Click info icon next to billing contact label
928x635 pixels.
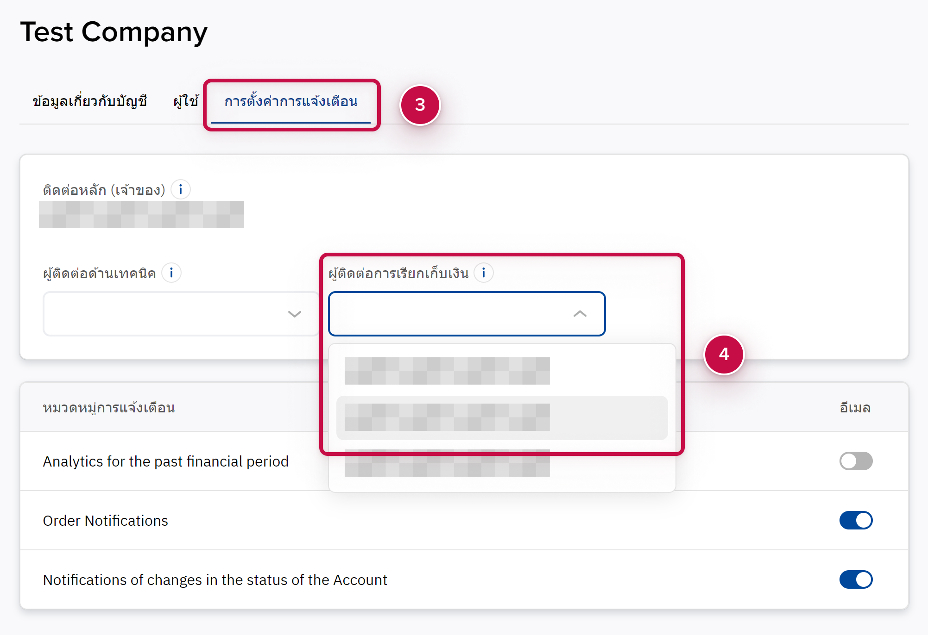[x=484, y=273]
